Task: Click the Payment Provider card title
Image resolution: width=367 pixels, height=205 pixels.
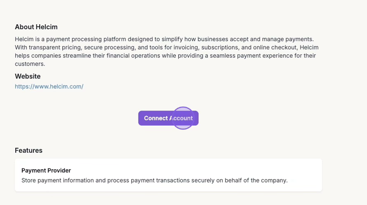Action: [x=46, y=170]
